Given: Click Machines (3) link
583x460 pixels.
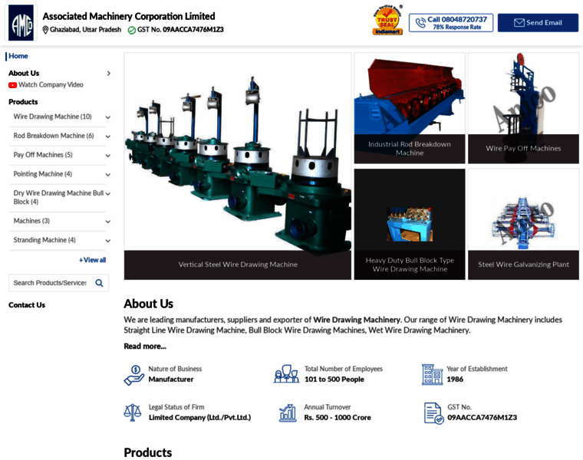Looking at the screenshot, I should coord(31,221).
